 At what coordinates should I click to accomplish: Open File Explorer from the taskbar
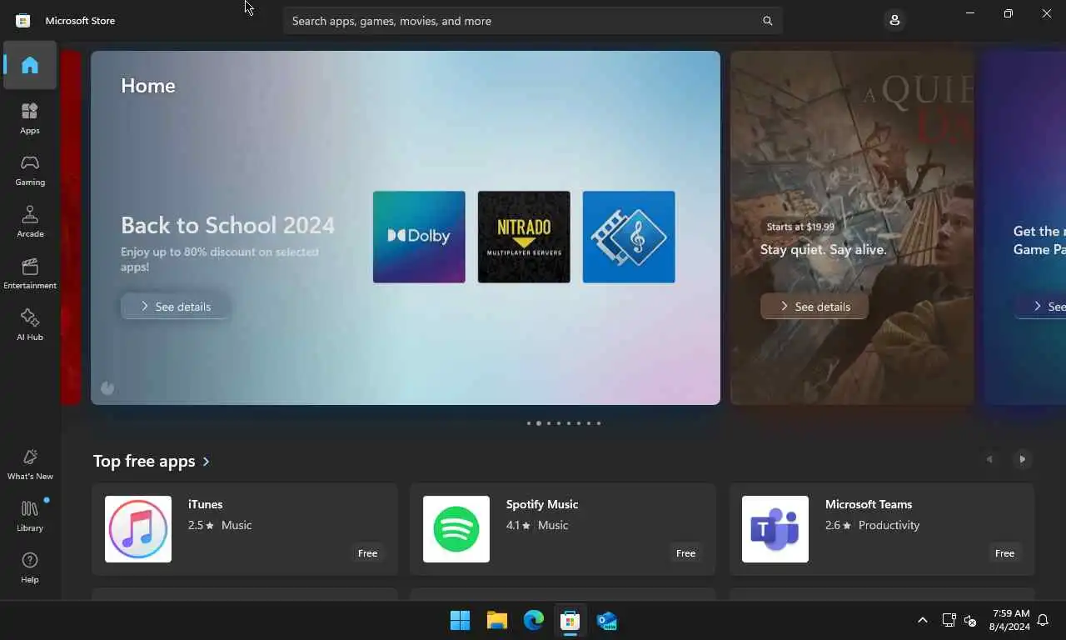pos(497,621)
